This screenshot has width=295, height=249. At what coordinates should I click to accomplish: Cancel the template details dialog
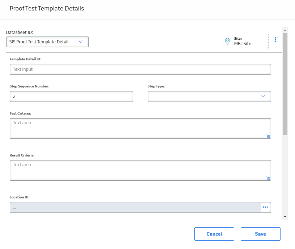214,234
